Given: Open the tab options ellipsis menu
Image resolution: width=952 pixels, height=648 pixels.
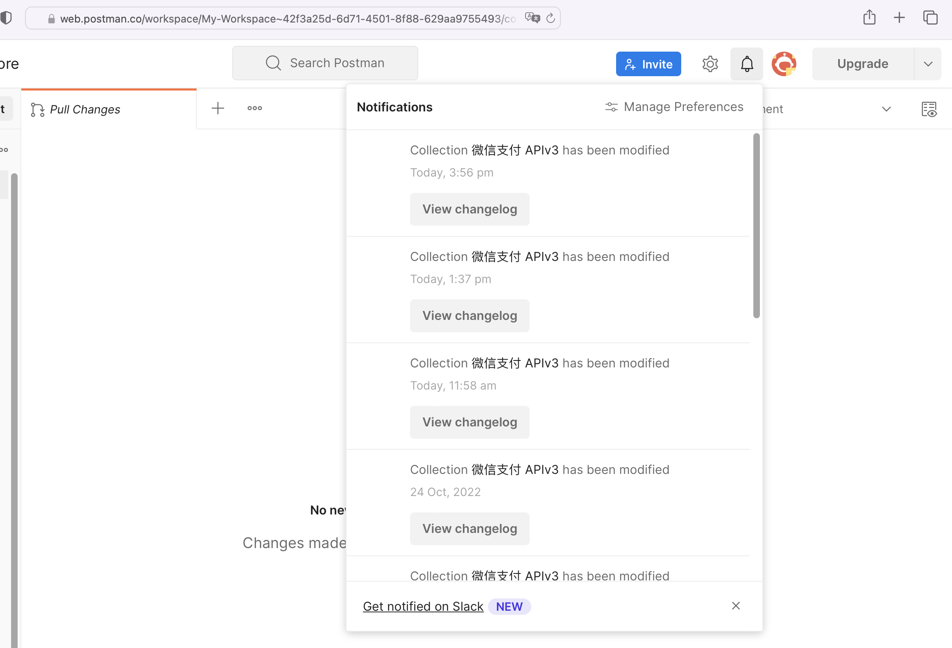Looking at the screenshot, I should point(255,109).
